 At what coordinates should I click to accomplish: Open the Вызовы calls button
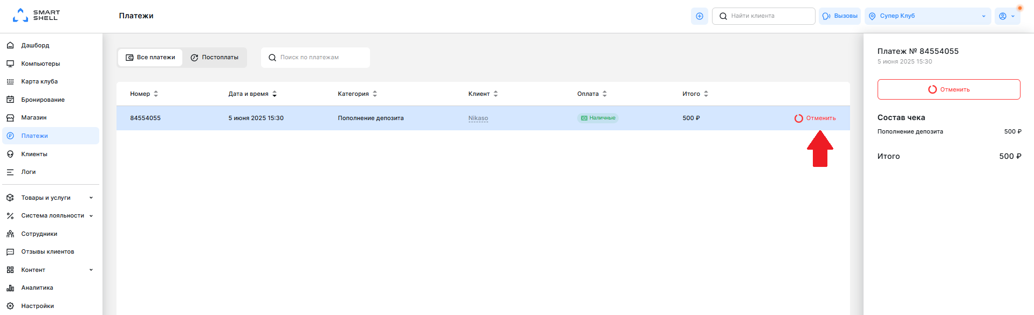pyautogui.click(x=840, y=16)
